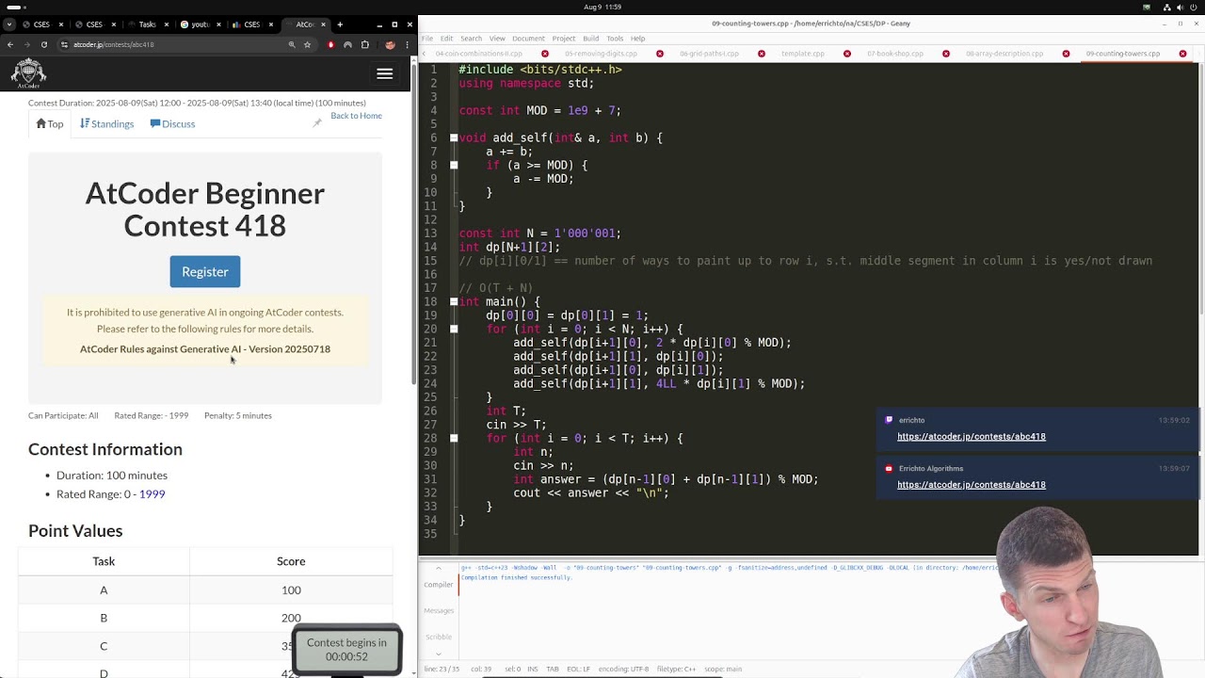Click the site info icon in address bar
This screenshot has height=678, width=1205.
pyautogui.click(x=64, y=44)
